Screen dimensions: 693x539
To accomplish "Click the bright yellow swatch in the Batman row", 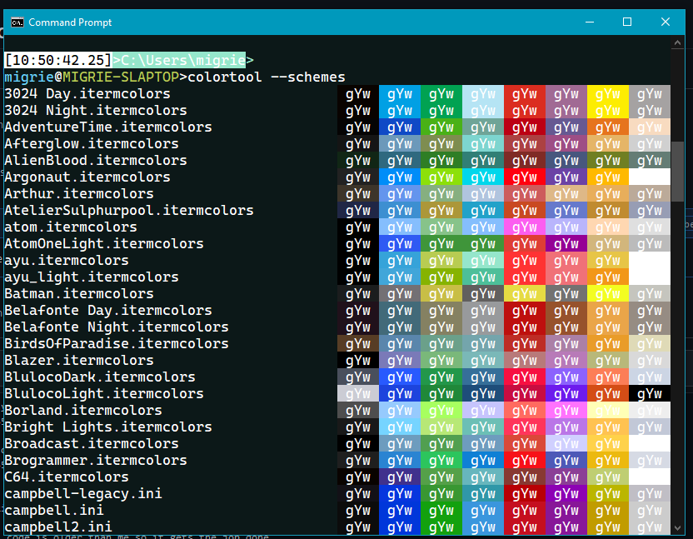I will (608, 293).
